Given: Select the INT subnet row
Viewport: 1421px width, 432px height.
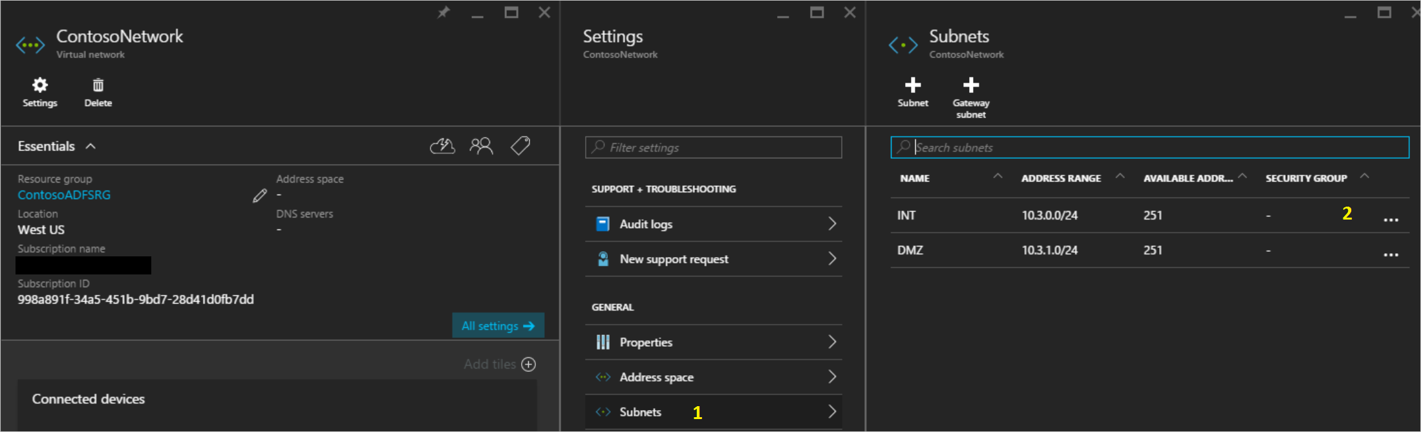Looking at the screenshot, I should (x=1149, y=215).
